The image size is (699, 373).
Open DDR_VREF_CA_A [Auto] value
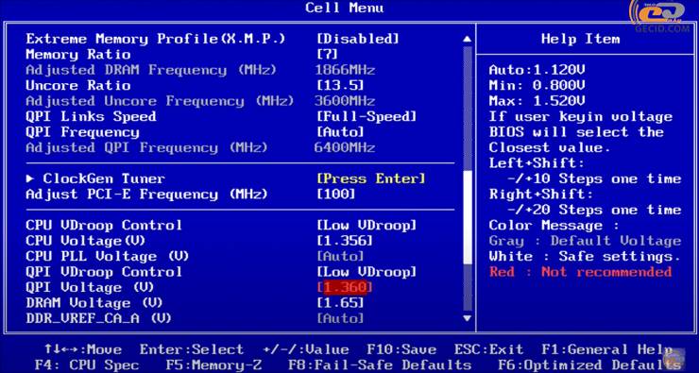(x=340, y=318)
